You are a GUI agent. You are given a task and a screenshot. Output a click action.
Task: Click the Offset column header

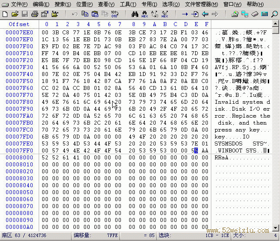(x=19, y=24)
